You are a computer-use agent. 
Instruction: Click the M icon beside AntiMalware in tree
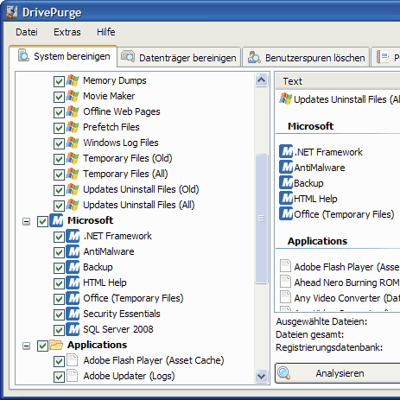73,251
